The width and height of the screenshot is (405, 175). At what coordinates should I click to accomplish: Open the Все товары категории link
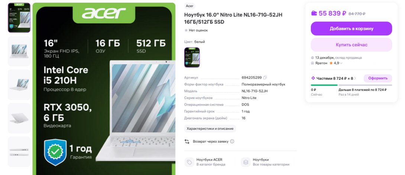[x=271, y=164]
